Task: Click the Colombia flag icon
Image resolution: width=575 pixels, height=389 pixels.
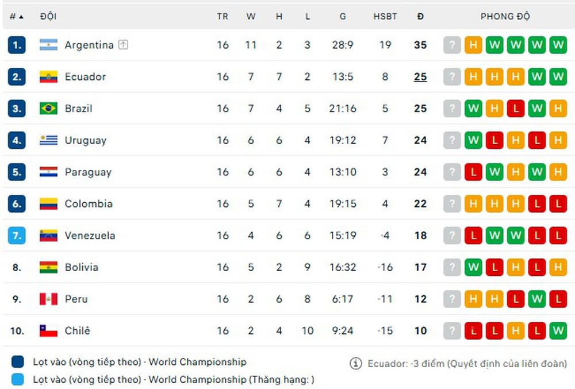Action: pos(48,204)
